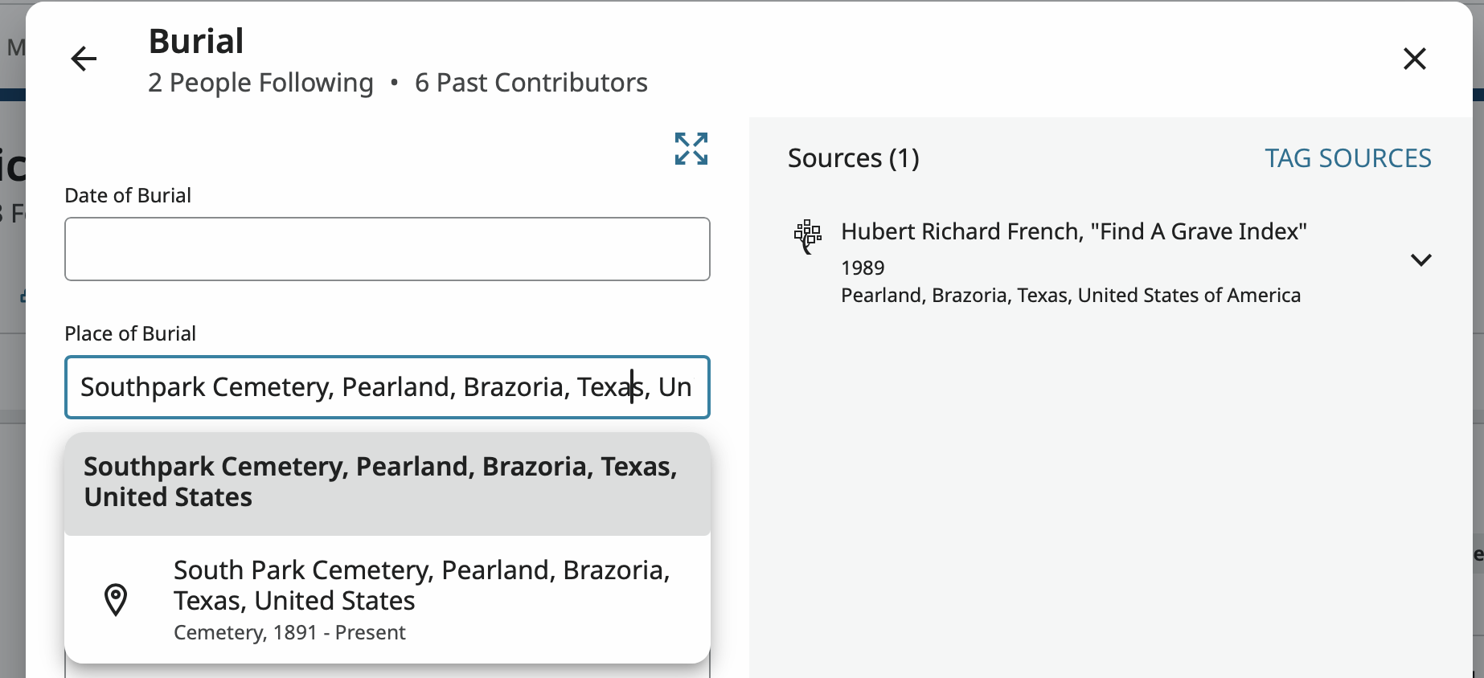This screenshot has height=678, width=1484.
Task: Click the expand panel arrows icon
Action: [x=691, y=149]
